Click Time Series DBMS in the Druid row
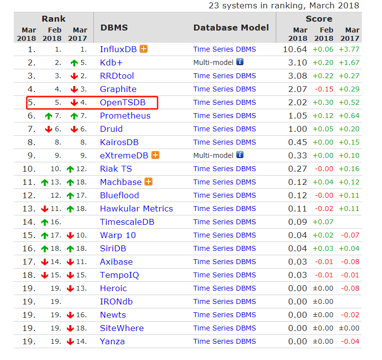 (225, 129)
